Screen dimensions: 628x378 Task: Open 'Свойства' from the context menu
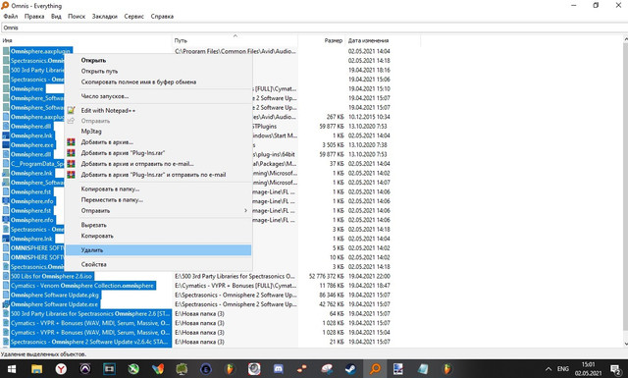tap(94, 264)
